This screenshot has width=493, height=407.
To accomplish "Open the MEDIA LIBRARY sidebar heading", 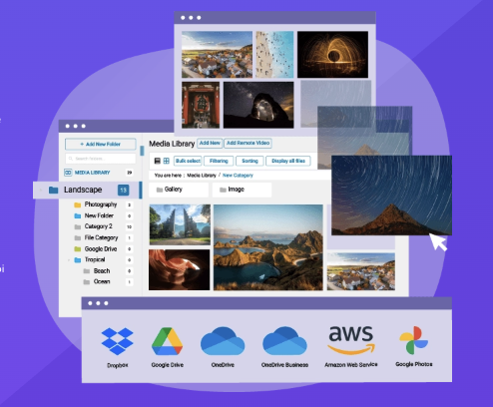I will click(92, 173).
